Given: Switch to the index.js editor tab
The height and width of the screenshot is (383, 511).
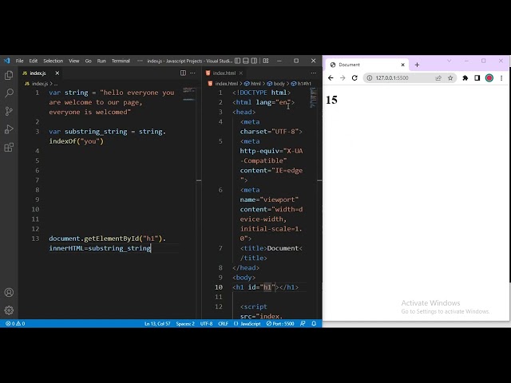Looking at the screenshot, I should point(37,73).
